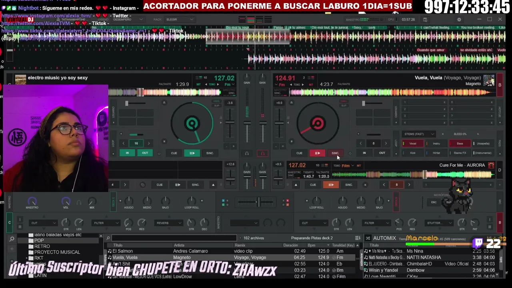Click the browser search input field
The width and height of the screenshot is (512, 288).
pyautogui.click(x=174, y=238)
